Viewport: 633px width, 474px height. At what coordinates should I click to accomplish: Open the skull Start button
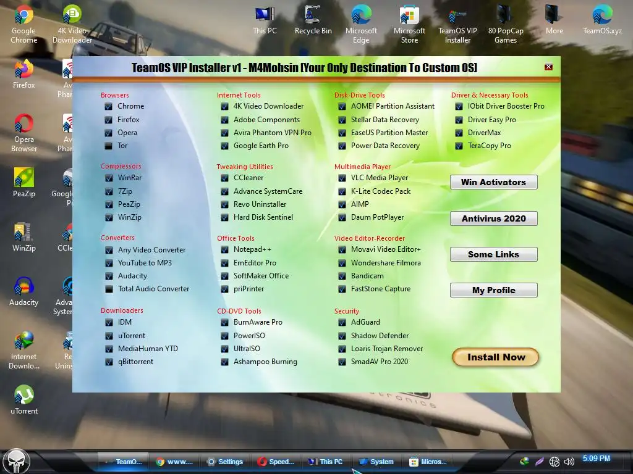16,461
